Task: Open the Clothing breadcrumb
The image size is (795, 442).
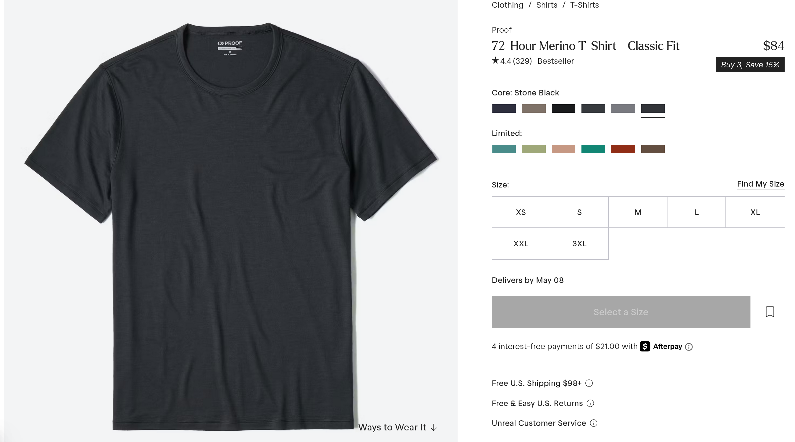Action: 507,5
